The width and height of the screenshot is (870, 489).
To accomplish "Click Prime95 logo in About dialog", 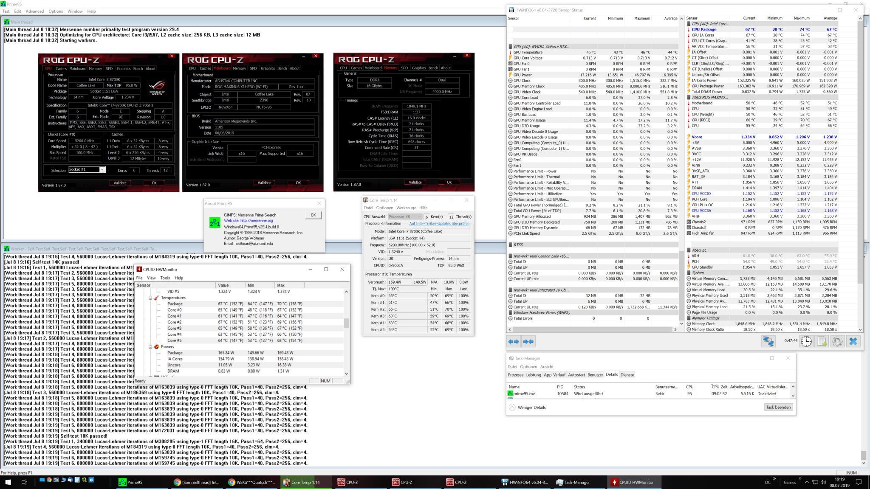I will (x=215, y=222).
